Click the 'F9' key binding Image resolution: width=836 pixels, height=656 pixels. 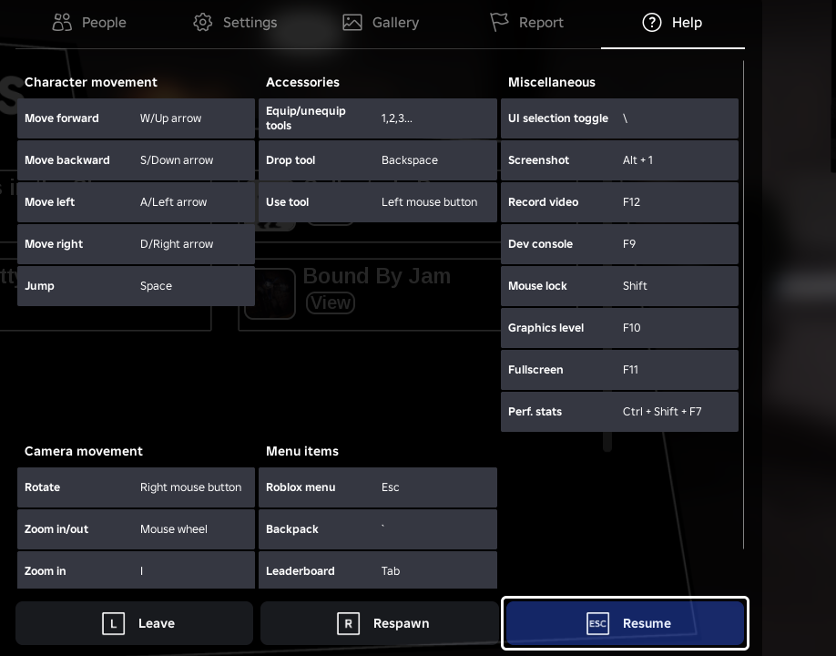[629, 244]
